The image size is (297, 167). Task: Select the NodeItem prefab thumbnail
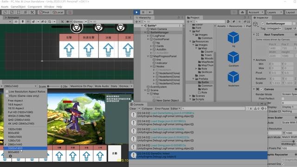click(233, 79)
